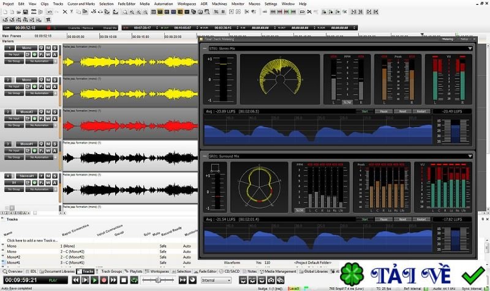Click the New project blank page icon

tap(5, 12)
